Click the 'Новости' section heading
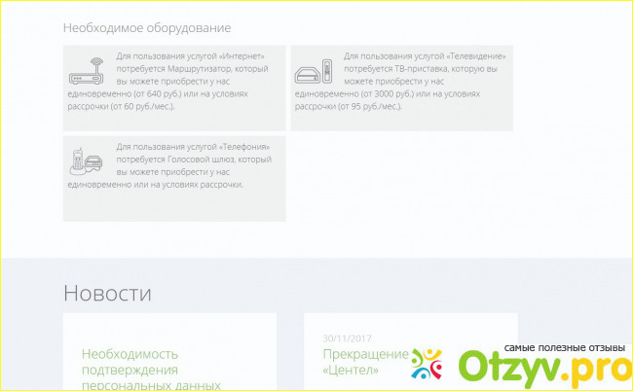Image resolution: width=633 pixels, height=391 pixels. pos(107,293)
